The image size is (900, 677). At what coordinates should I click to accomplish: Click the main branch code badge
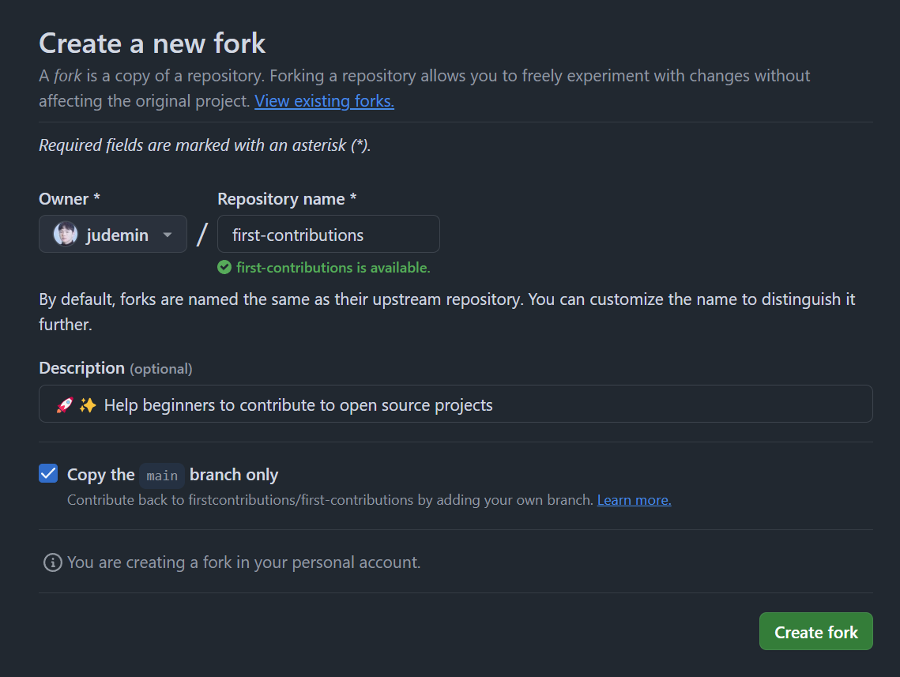click(x=161, y=475)
